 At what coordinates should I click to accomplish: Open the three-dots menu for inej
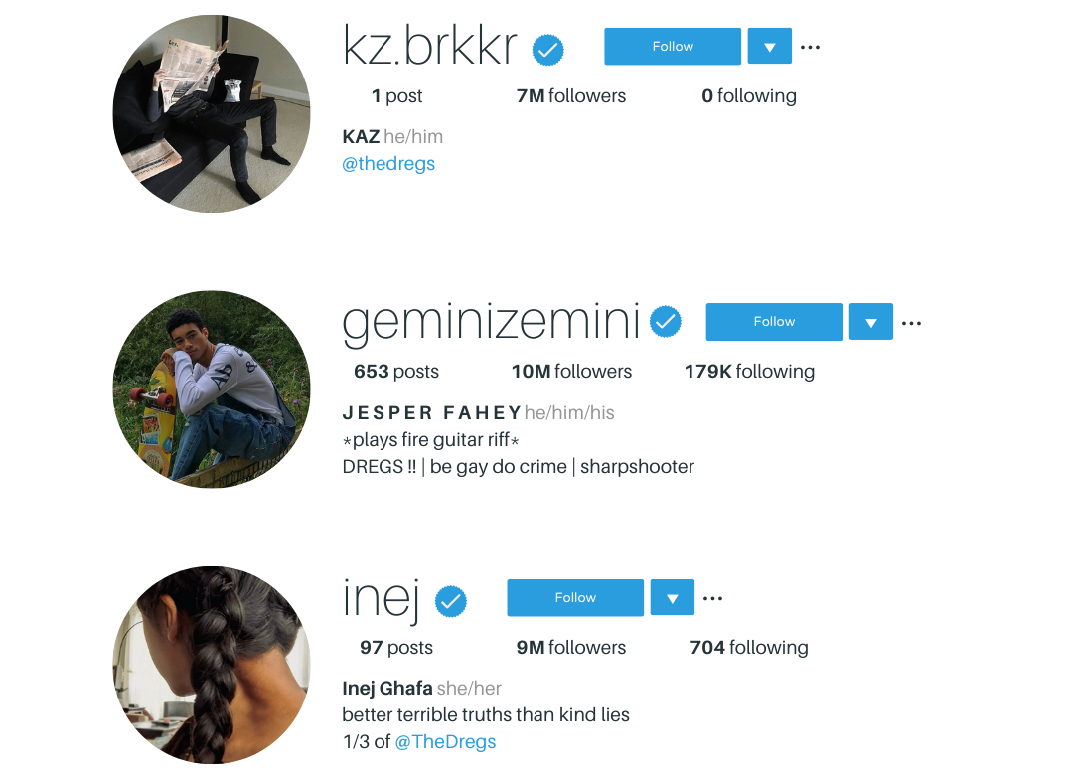pos(712,598)
